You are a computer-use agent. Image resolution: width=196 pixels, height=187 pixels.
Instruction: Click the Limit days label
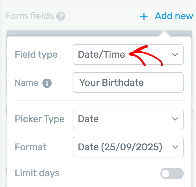[x=37, y=173]
